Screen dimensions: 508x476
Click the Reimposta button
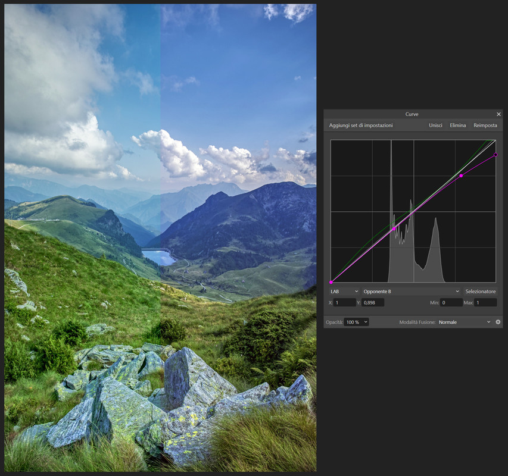[x=485, y=125]
